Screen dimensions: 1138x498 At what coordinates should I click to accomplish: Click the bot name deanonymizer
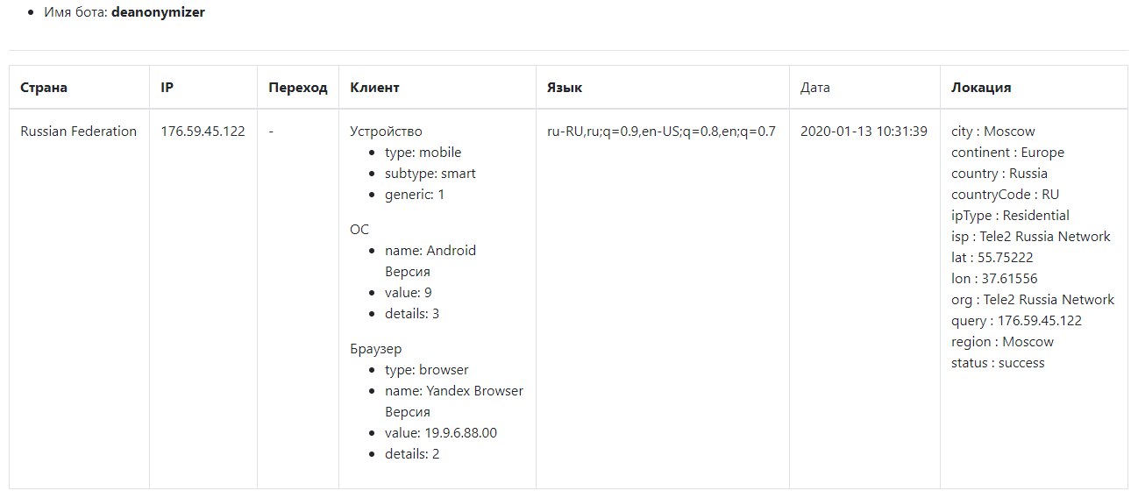pyautogui.click(x=158, y=13)
